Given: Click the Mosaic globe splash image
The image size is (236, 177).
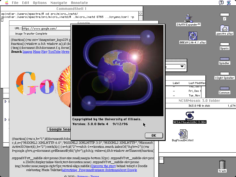Looking at the screenshot, I should [118, 71].
